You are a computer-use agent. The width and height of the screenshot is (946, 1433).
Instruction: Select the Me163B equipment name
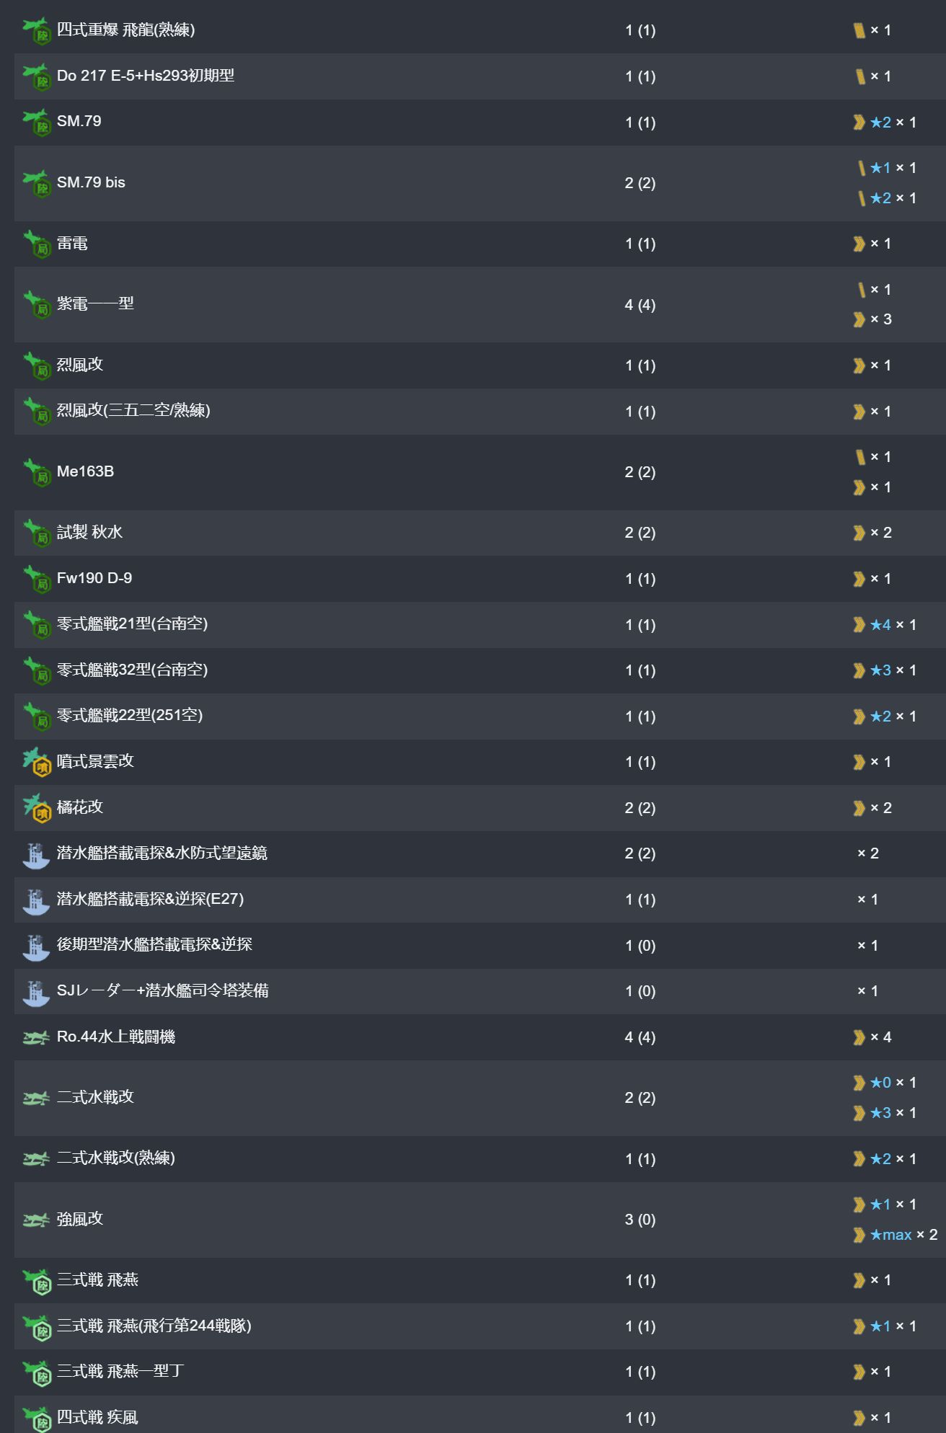tap(85, 471)
